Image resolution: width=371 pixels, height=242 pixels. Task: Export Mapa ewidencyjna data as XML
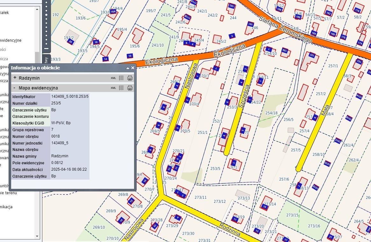click(x=113, y=88)
